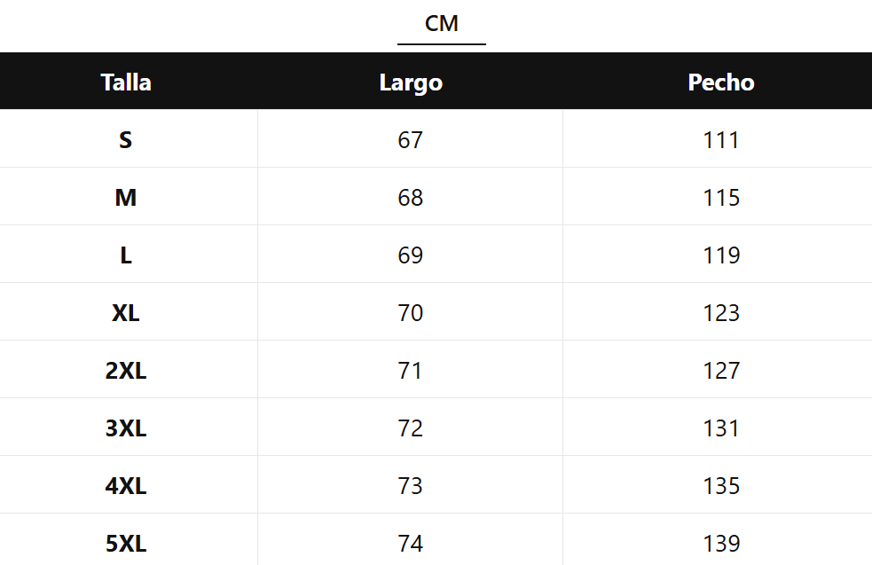Click Pecho value 119 for size L
The width and height of the screenshot is (872, 565).
pos(721,255)
